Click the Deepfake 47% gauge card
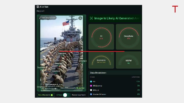 (129, 37)
